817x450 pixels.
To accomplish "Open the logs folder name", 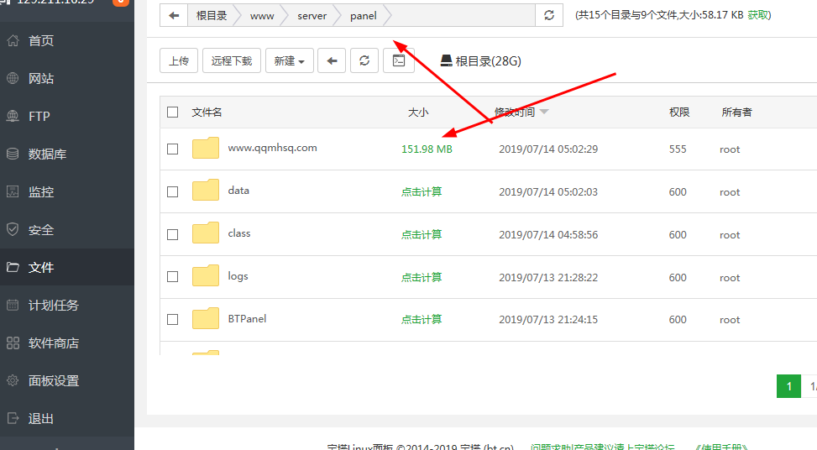I will [x=238, y=276].
